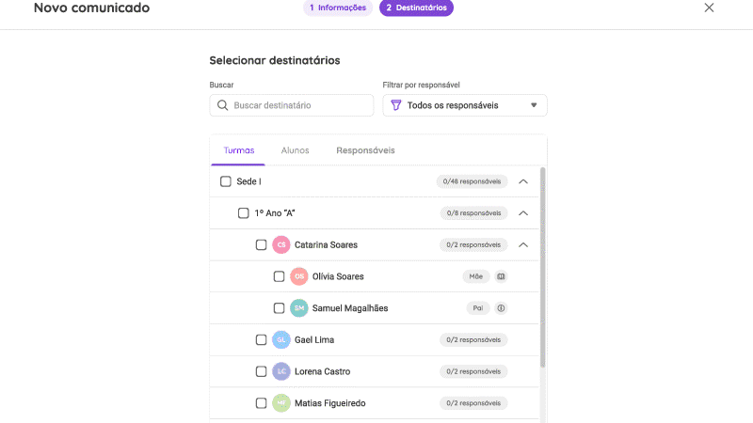This screenshot has height=423, width=753.
Task: Select Olívia Soares checkbox
Action: point(279,276)
